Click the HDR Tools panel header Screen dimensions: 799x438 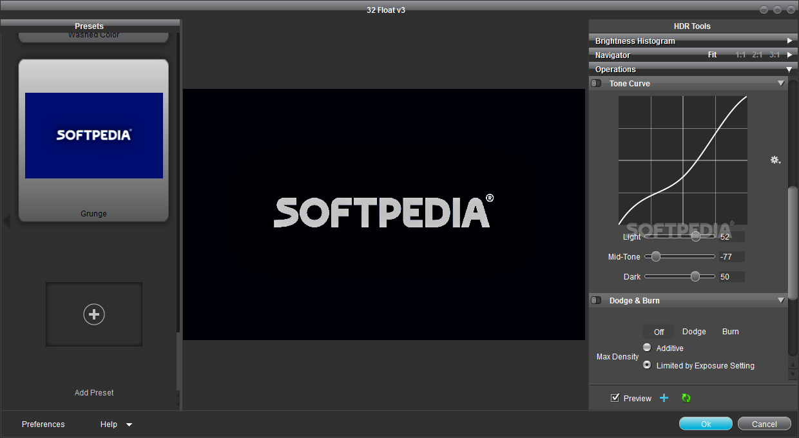coord(692,26)
